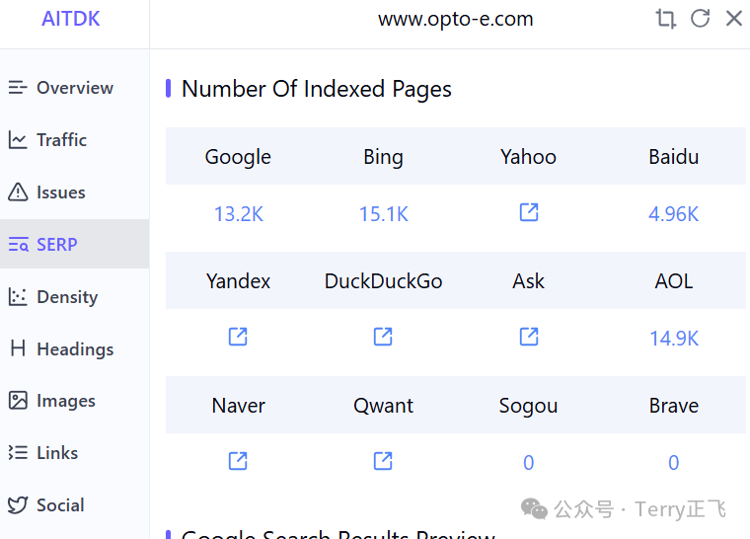The height and width of the screenshot is (539, 750).
Task: Close the AITDK panel
Action: 734,19
